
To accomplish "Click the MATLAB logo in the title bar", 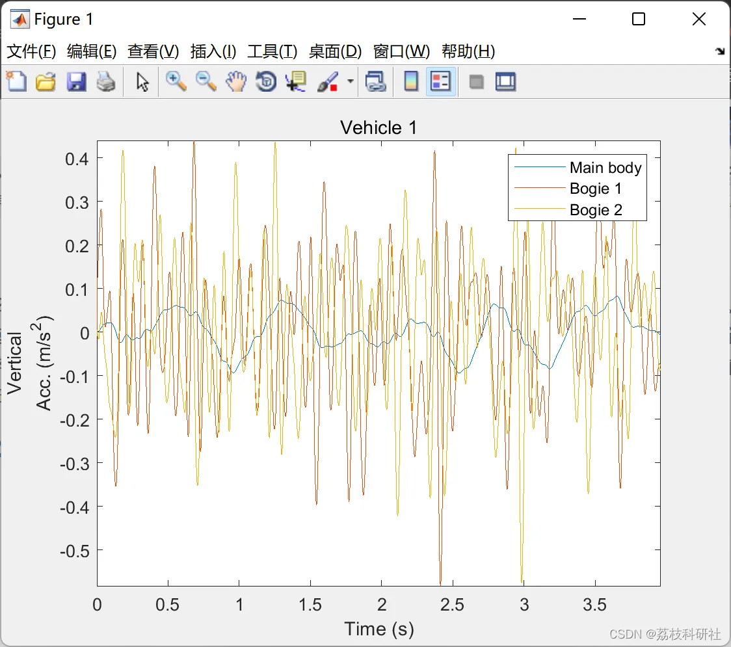I will (x=20, y=19).
